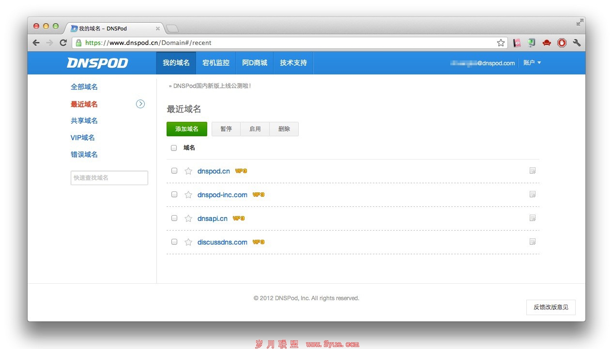Tick the select-all 域名 header checkbox

174,148
